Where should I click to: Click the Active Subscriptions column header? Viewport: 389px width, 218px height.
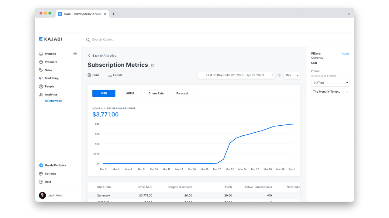coord(258,187)
